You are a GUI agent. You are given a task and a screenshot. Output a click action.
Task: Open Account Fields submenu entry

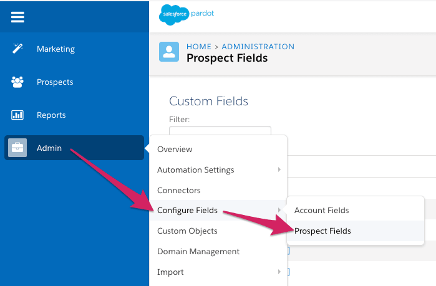coord(356,210)
